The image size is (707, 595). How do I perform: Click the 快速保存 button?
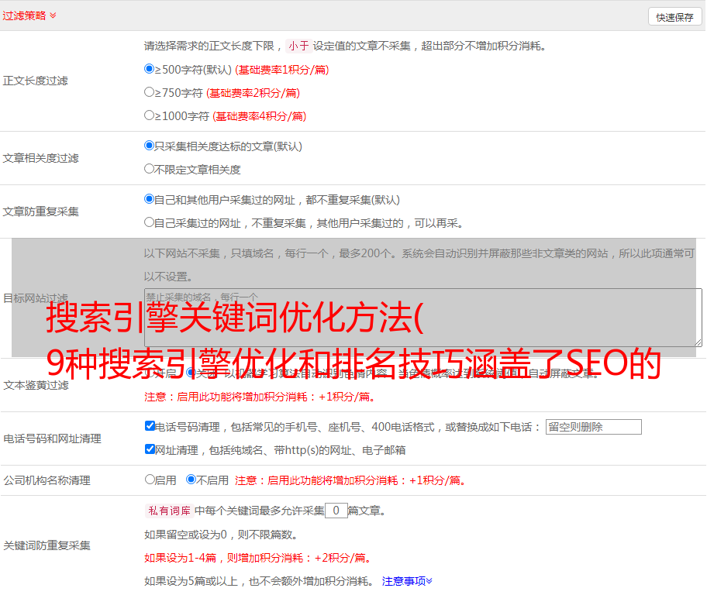pyautogui.click(x=674, y=17)
